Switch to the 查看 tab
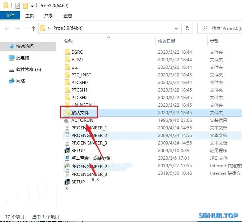Image resolution: width=242 pixels, height=222 pixels. 68,15
